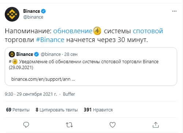Image resolution: width=183 pixels, height=133 pixels.
Task: Open the спотовой highlighted link
Action: click(x=148, y=31)
